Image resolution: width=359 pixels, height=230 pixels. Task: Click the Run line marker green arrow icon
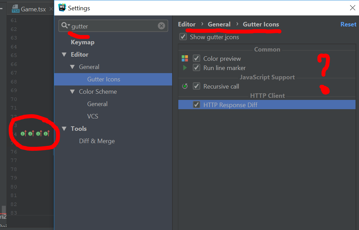(184, 68)
